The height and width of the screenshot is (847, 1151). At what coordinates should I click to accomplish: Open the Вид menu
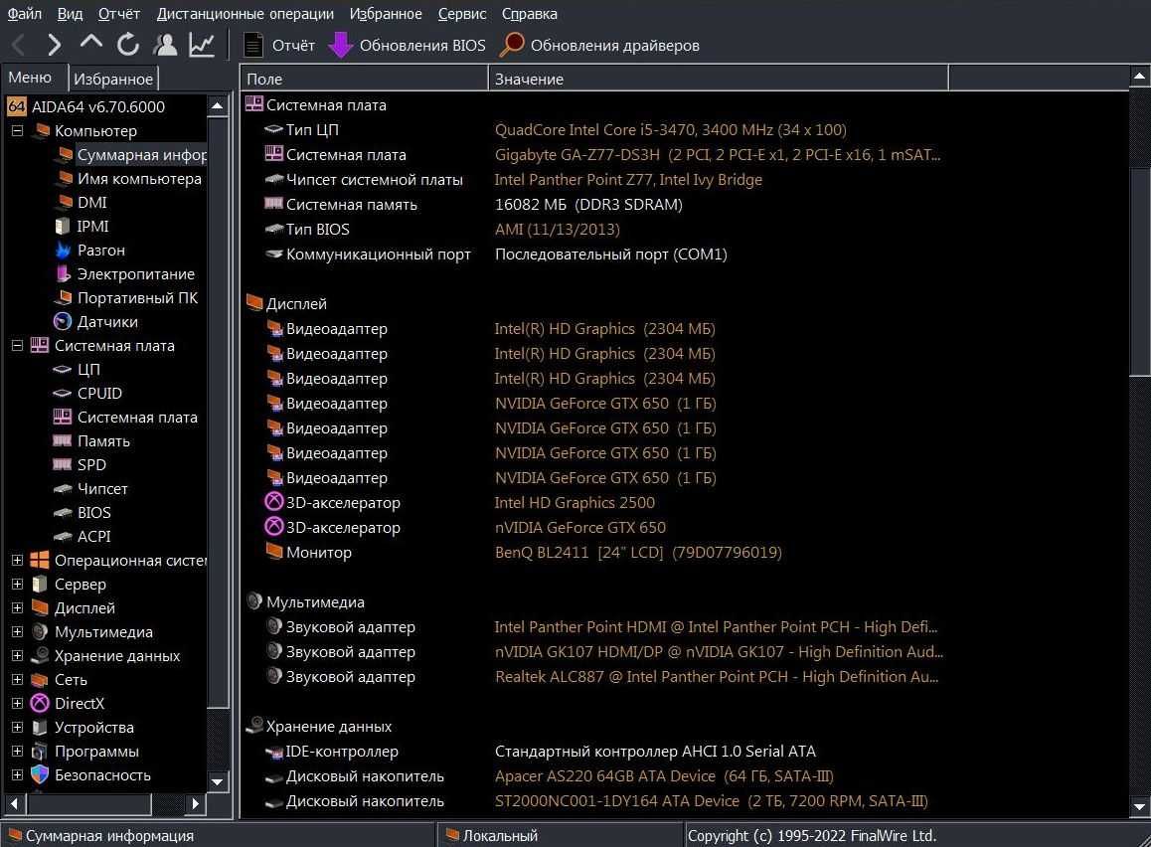(x=70, y=13)
